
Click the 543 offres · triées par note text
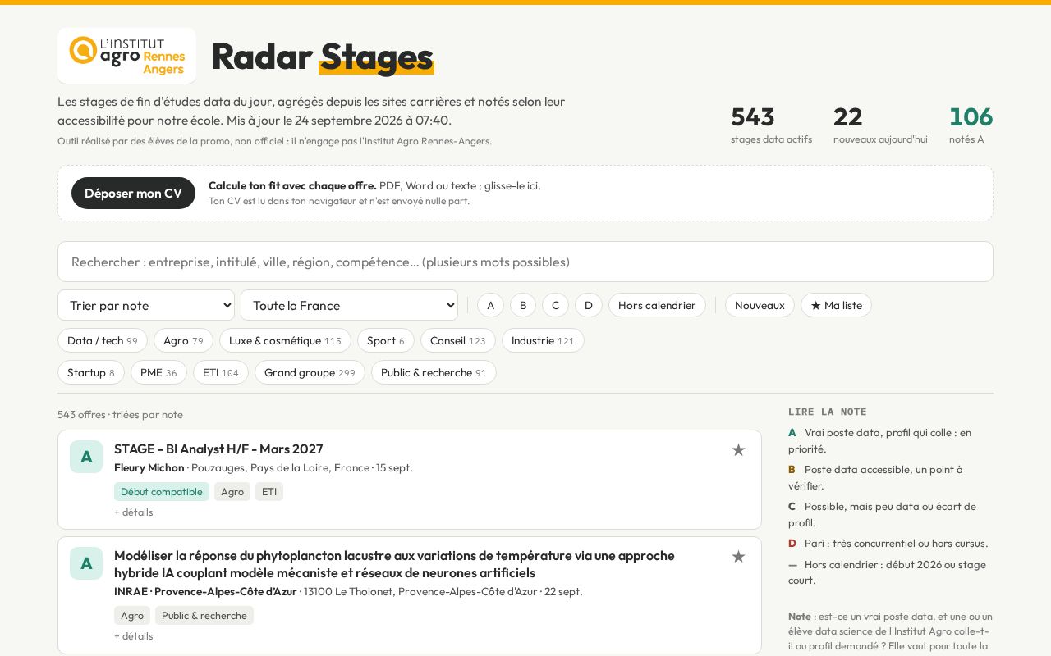pyautogui.click(x=120, y=414)
